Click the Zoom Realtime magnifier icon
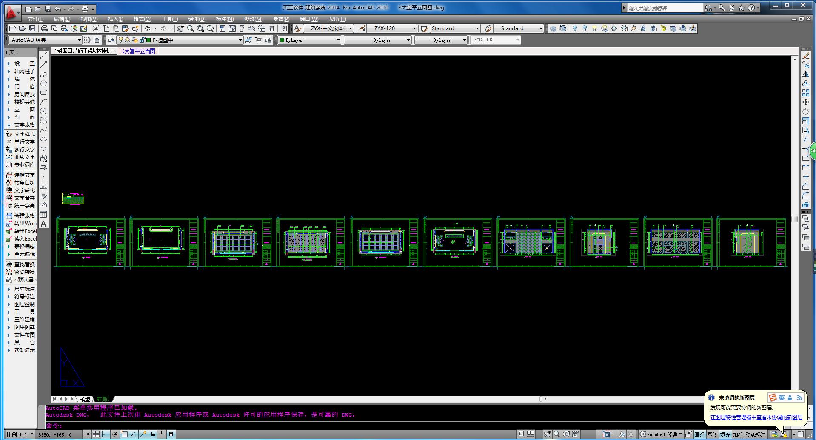The height and width of the screenshot is (440, 816). click(x=191, y=28)
